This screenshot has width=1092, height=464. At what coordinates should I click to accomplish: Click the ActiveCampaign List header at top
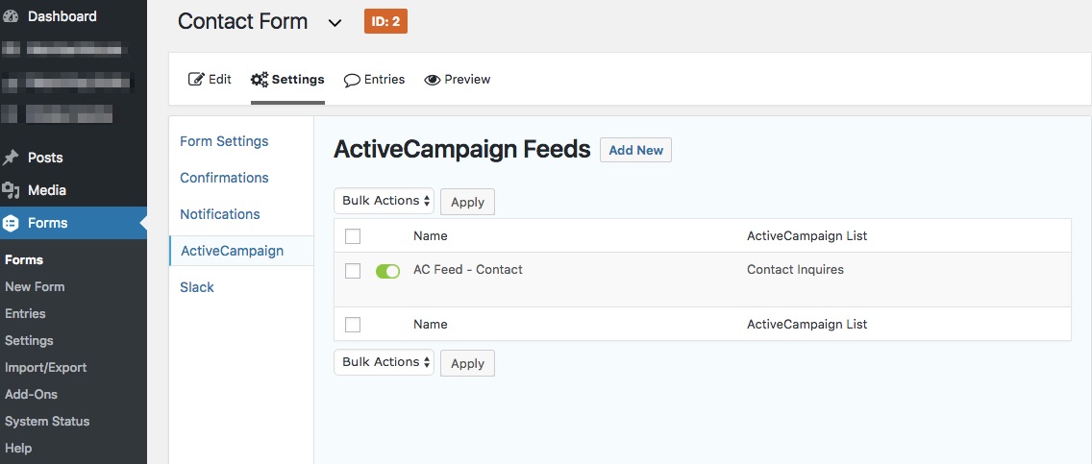(x=807, y=235)
